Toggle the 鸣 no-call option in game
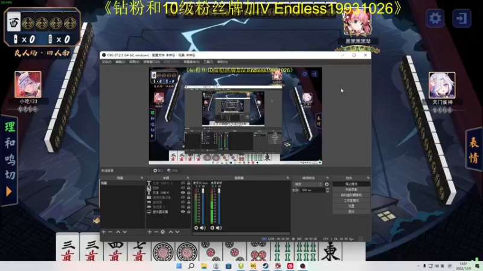The image size is (483, 271). tap(10, 159)
